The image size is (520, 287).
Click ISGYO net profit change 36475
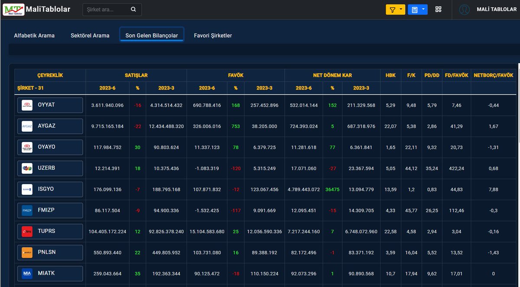tap(332, 190)
